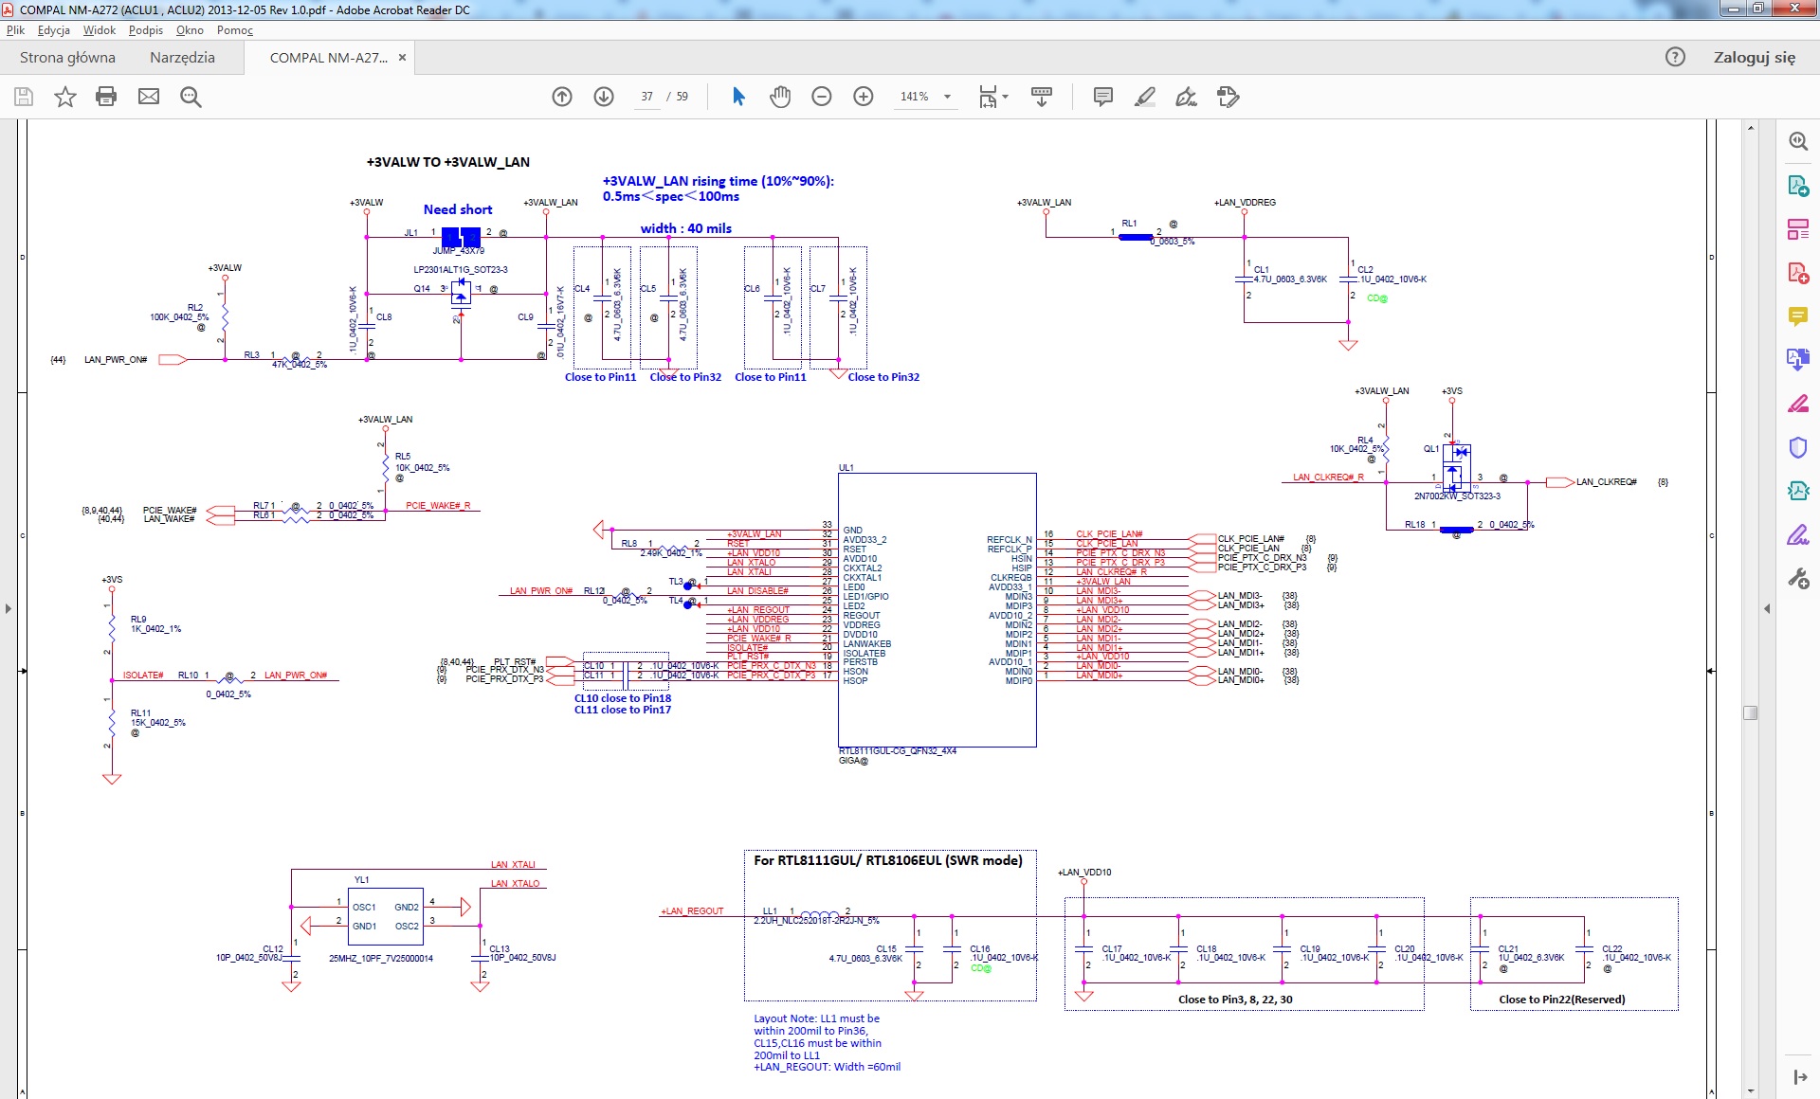1820x1099 pixels.
Task: Open the Protect shield tool in the right panel
Action: (x=1798, y=447)
